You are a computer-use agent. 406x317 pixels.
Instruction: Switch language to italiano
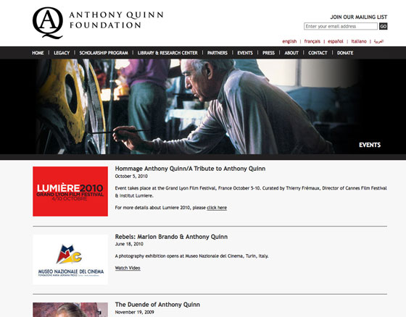coord(359,41)
